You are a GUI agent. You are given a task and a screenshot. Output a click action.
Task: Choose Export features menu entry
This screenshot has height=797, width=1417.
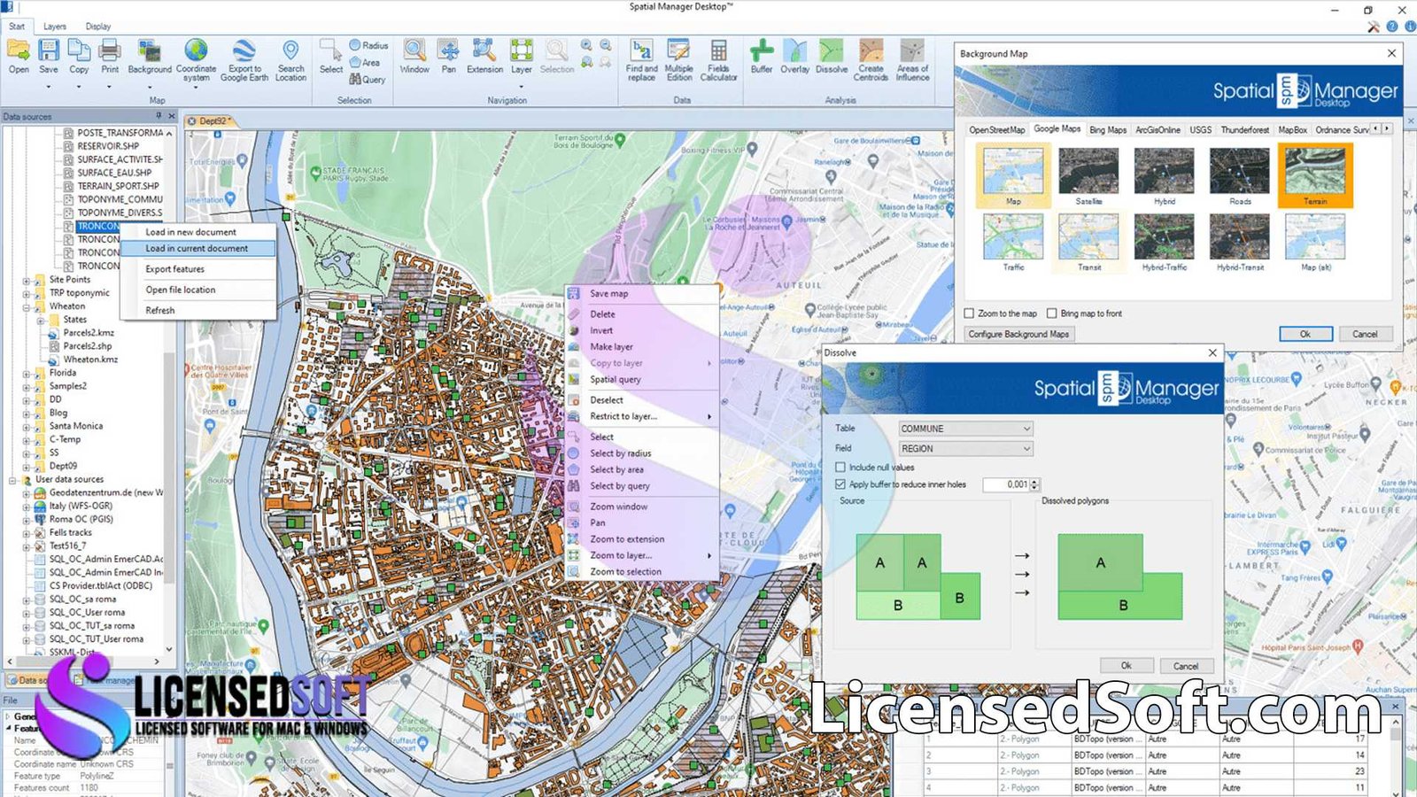[174, 269]
